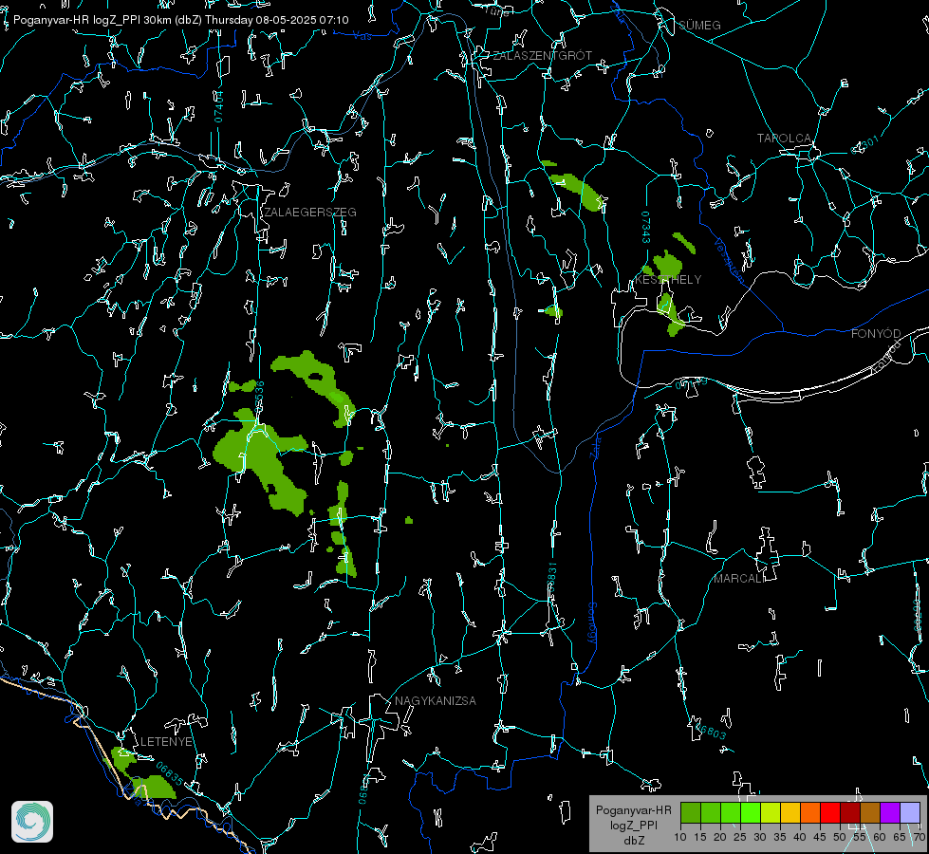Click the logZ_PPI text in legend
Viewport: 929px width, 854px height.
(633, 825)
